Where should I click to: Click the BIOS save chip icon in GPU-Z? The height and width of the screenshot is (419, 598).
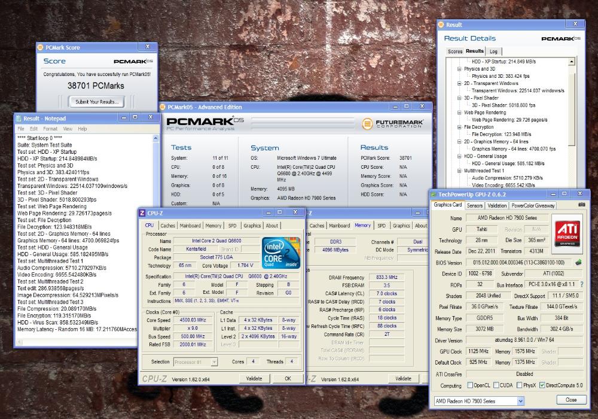pyautogui.click(x=578, y=263)
